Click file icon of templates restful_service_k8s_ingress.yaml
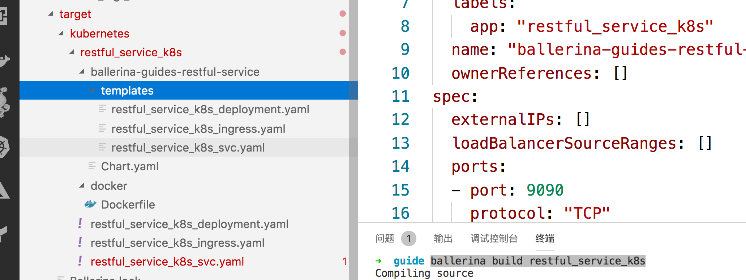746x280 pixels. [x=103, y=128]
